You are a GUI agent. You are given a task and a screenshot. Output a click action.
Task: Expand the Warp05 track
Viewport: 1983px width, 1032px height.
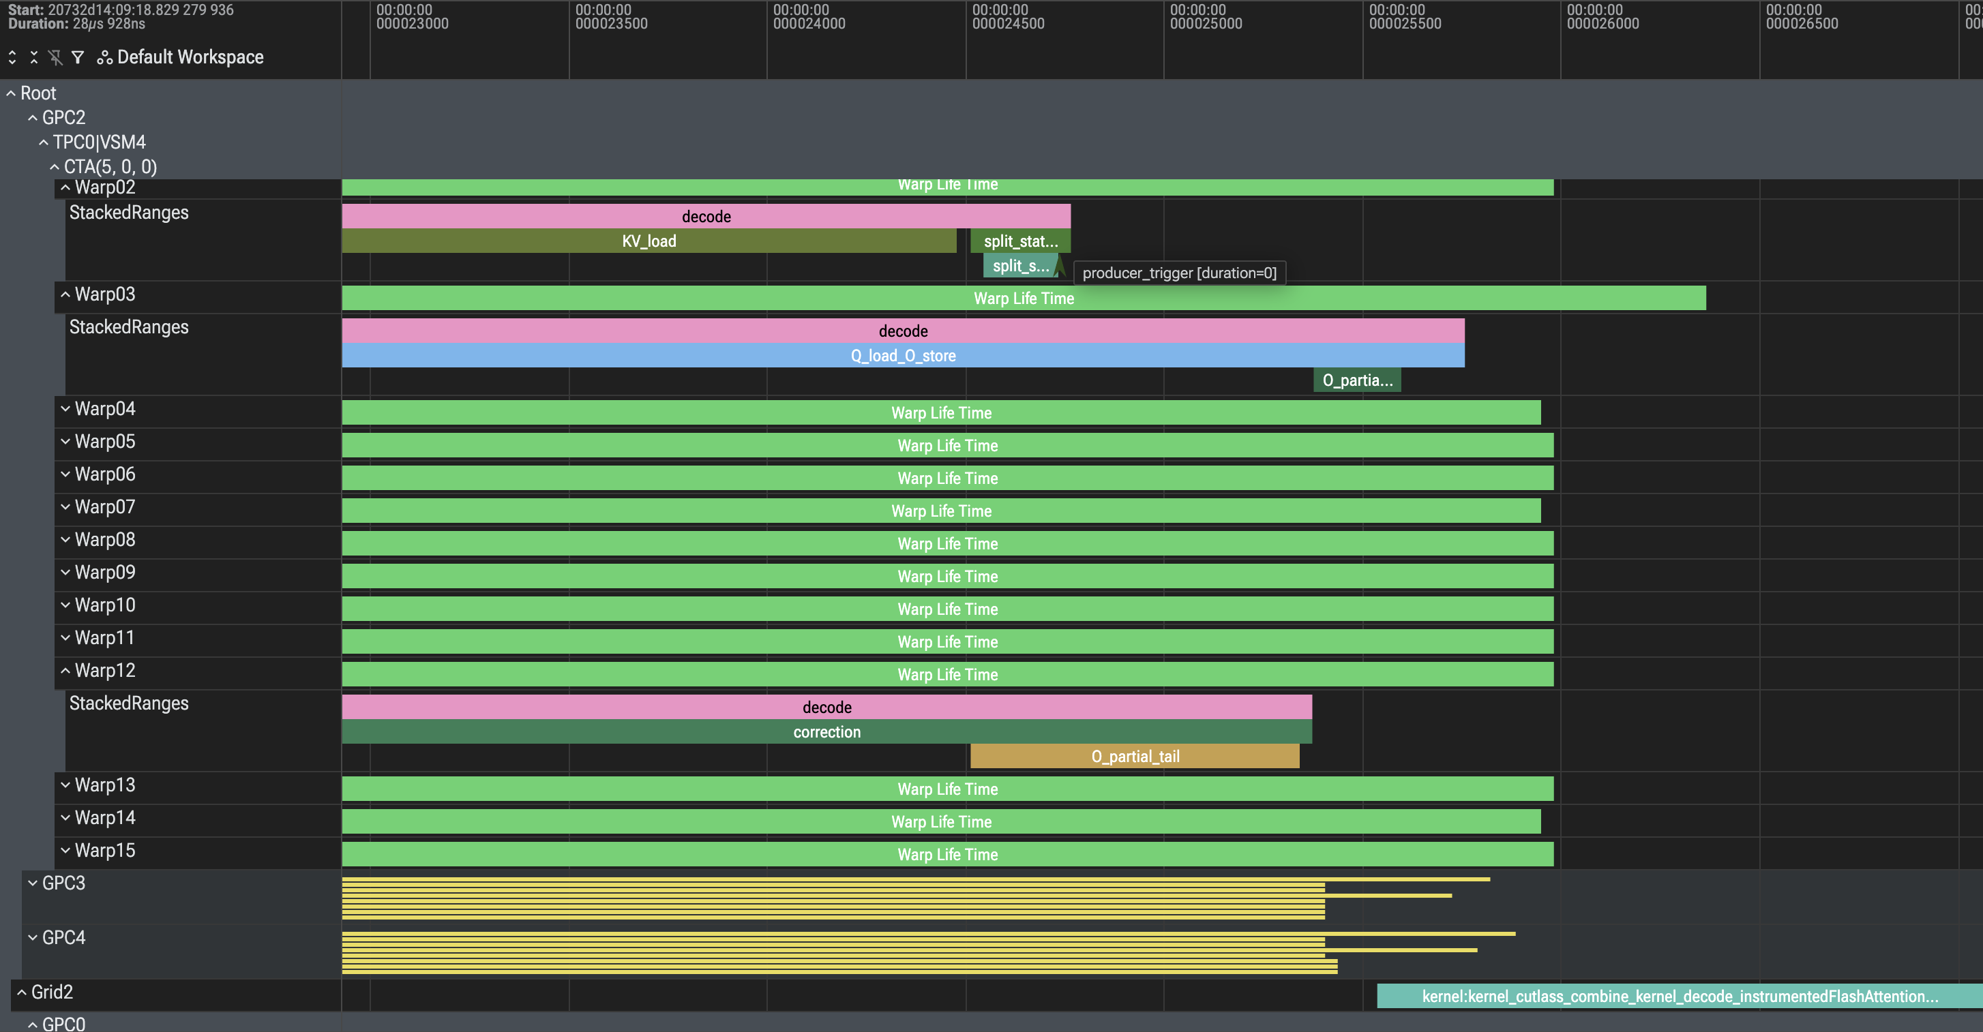click(x=65, y=442)
